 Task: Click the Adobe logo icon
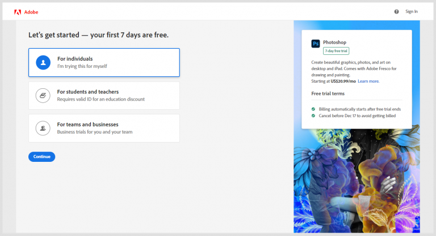pyautogui.click(x=18, y=11)
